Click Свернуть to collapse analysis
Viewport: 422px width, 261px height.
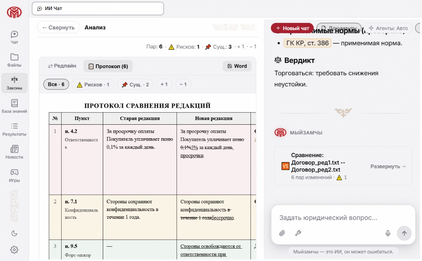[59, 27]
